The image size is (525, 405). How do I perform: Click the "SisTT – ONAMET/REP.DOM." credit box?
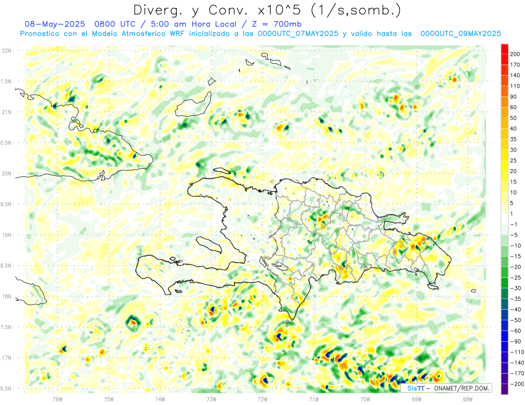tap(446, 388)
